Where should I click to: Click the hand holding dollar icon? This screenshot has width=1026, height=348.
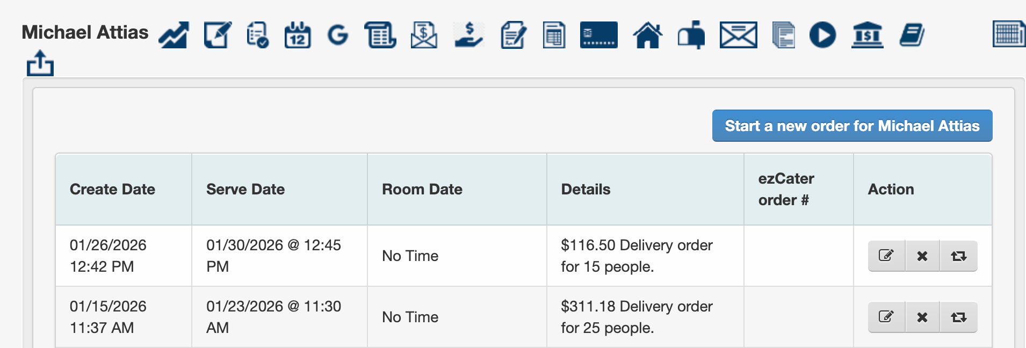coord(468,35)
